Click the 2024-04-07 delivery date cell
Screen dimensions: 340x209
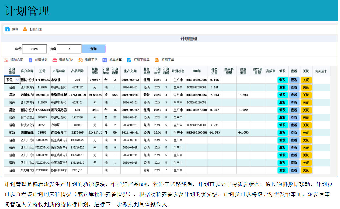[x=130, y=110]
